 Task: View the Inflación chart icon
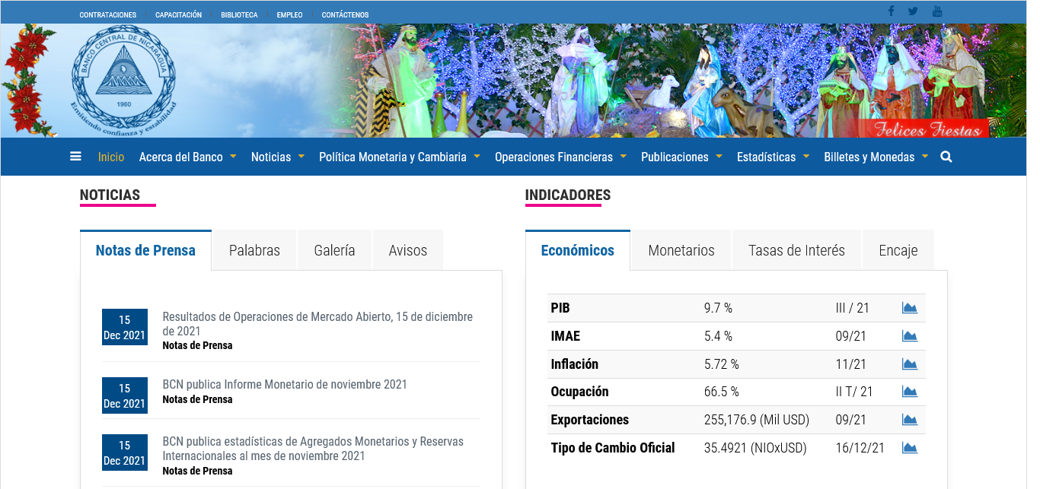[909, 364]
